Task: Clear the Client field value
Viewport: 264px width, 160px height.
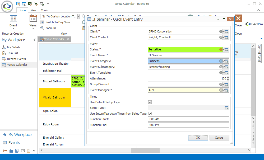Action: 221,31
